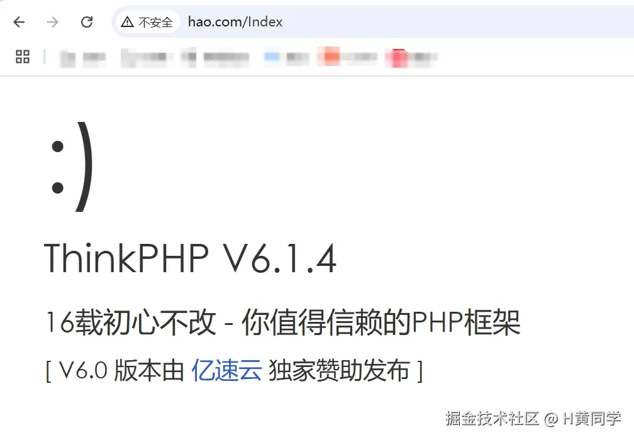
Task: Click the 独家赞助发布 text
Action: tap(339, 370)
